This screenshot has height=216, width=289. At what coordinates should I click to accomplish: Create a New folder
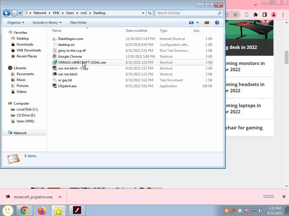click(x=78, y=22)
